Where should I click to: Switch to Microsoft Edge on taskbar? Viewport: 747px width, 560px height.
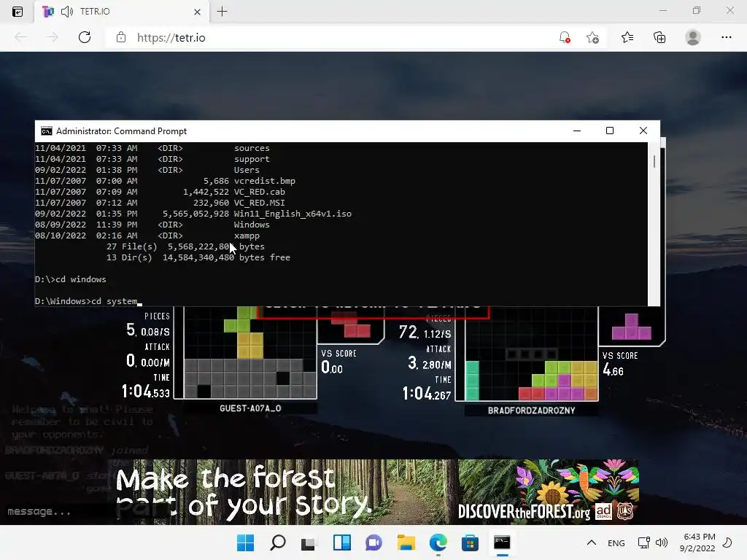tap(438, 542)
